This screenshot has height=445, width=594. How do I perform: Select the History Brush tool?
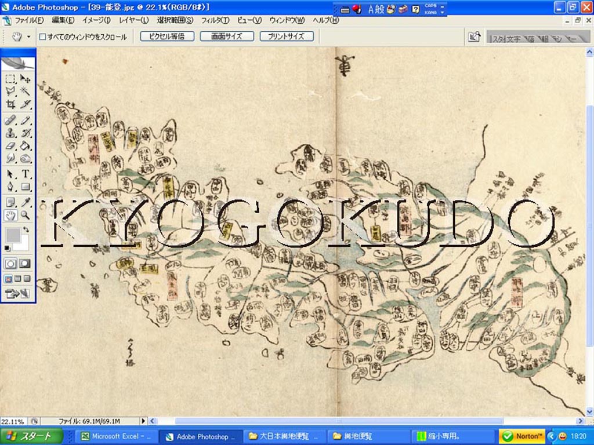tap(25, 133)
